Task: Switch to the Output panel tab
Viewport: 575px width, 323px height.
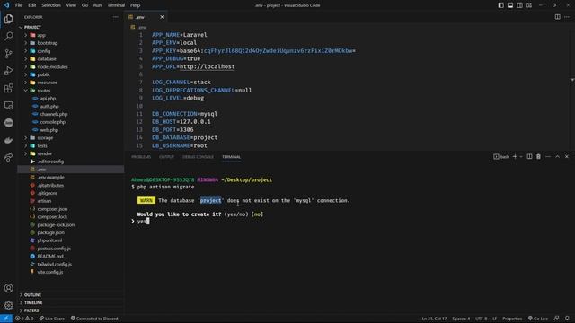Action: (x=166, y=157)
